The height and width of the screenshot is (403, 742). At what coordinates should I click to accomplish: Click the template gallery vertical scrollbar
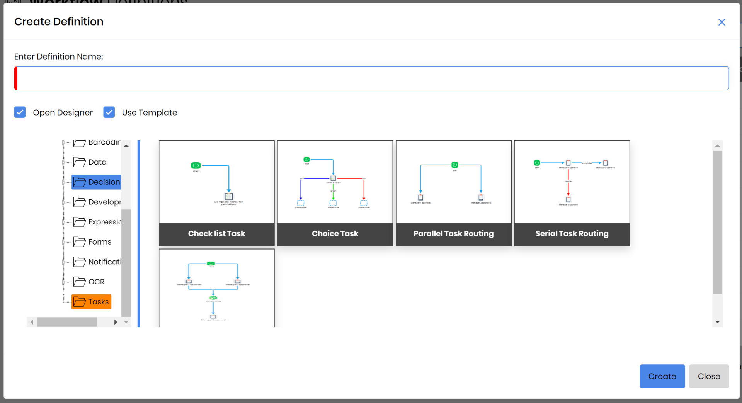point(717,222)
